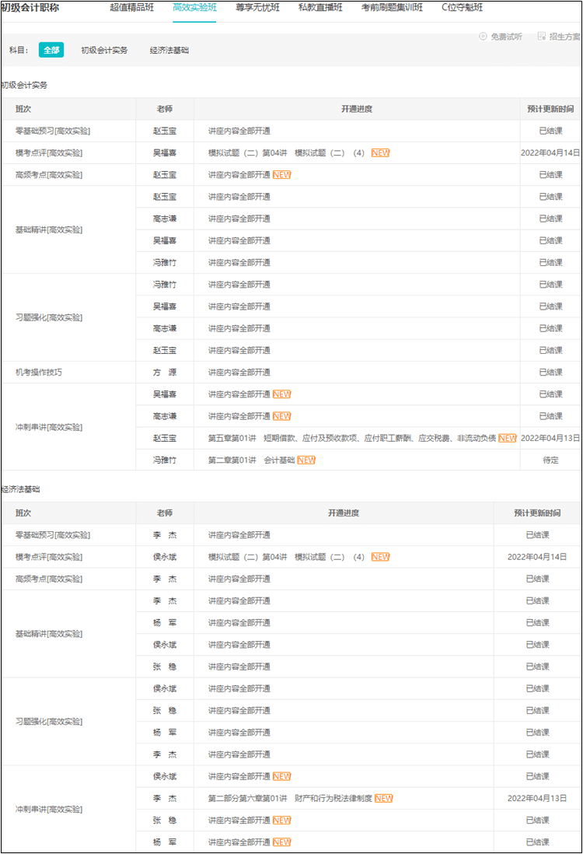Click 模拟试题(二)第04讲 in 侯永斌's row

click(248, 557)
